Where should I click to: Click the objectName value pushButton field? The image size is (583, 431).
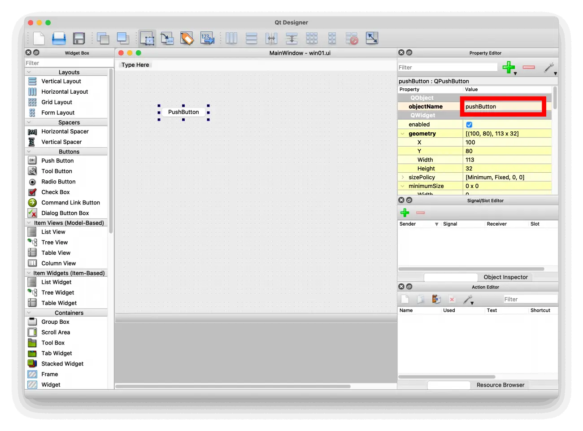pyautogui.click(x=503, y=107)
